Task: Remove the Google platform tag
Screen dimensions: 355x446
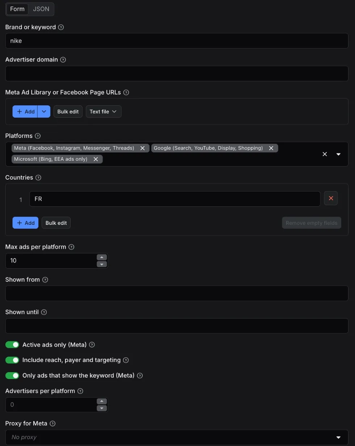Action: [x=271, y=148]
